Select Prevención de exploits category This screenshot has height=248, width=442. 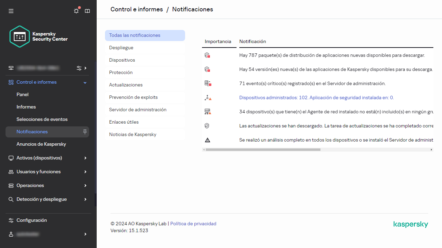pos(145,97)
